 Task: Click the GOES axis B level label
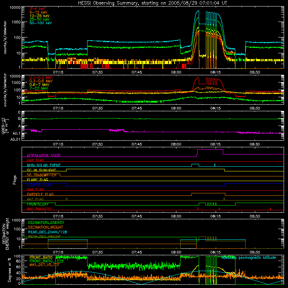point(19,119)
